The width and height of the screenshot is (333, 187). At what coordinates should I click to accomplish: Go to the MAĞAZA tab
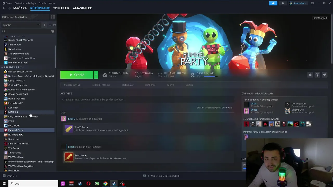point(20,8)
